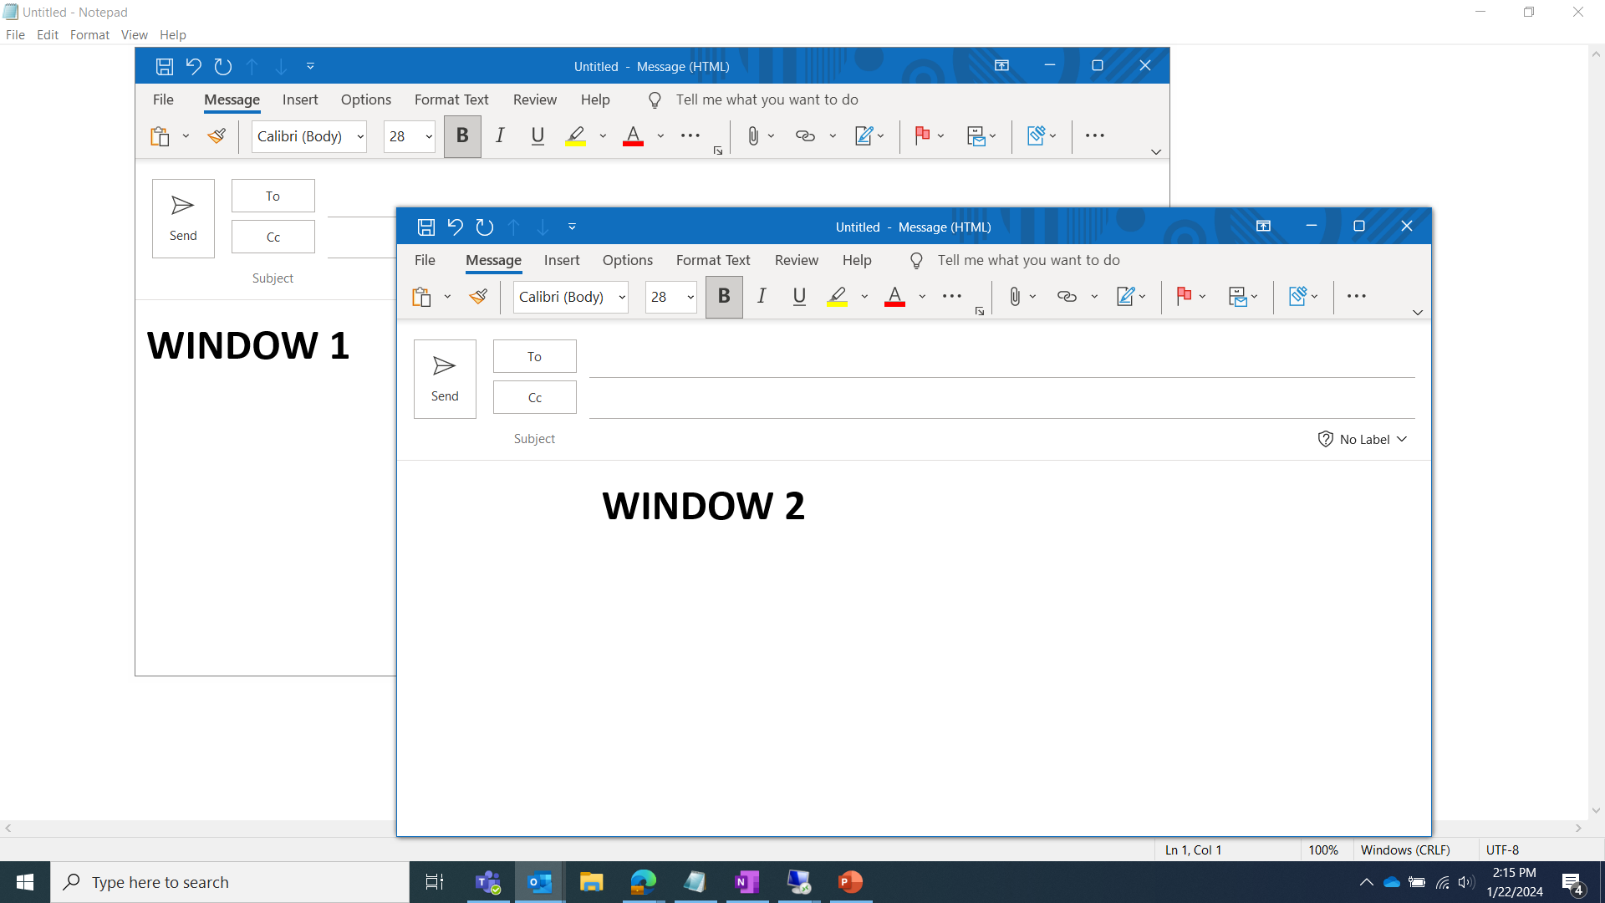
Task: Attach a file in Window 2 message
Action: click(1014, 297)
